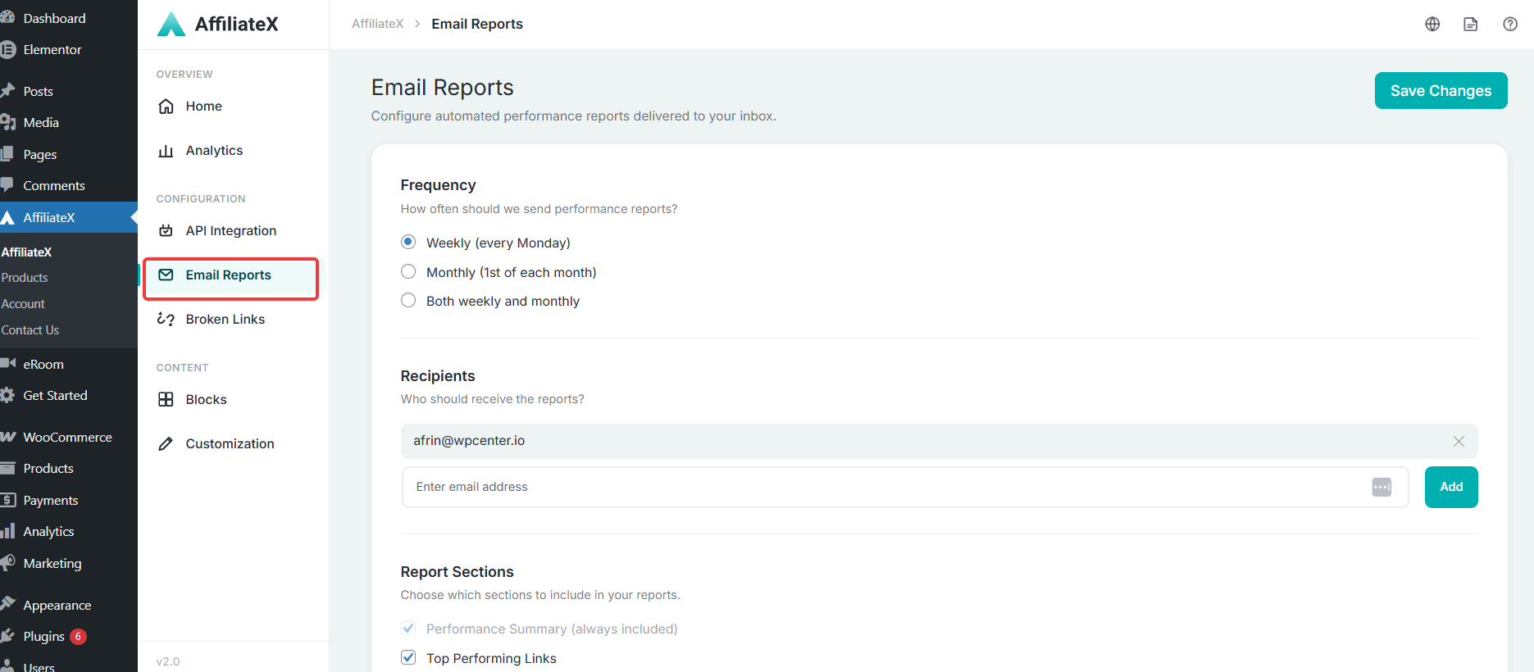
Task: Toggle Top Performing Links checkbox
Action: pos(408,657)
